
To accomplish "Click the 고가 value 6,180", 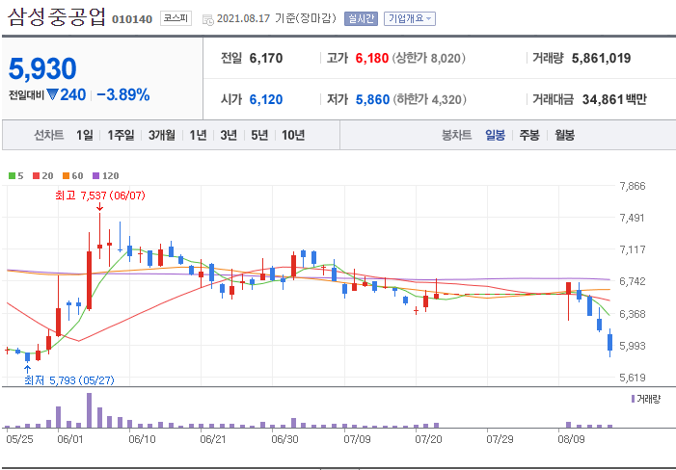I will [372, 58].
